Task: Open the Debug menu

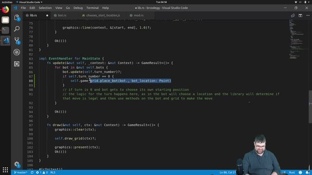Action: click(x=78, y=8)
